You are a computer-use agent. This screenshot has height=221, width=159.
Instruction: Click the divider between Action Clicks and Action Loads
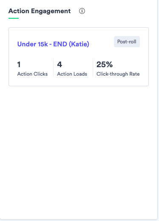click(x=54, y=68)
